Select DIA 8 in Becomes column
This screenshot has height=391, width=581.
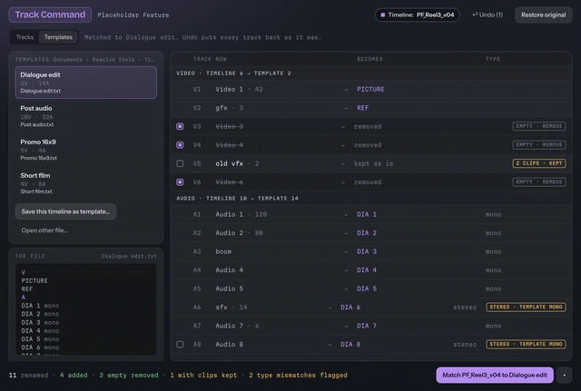(350, 345)
